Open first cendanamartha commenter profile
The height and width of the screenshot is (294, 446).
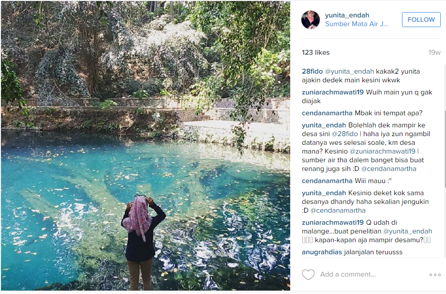pyautogui.click(x=327, y=113)
